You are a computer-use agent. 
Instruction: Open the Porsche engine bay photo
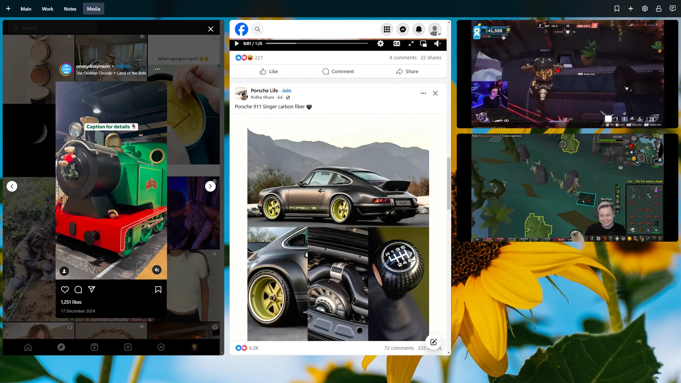pyautogui.click(x=338, y=284)
